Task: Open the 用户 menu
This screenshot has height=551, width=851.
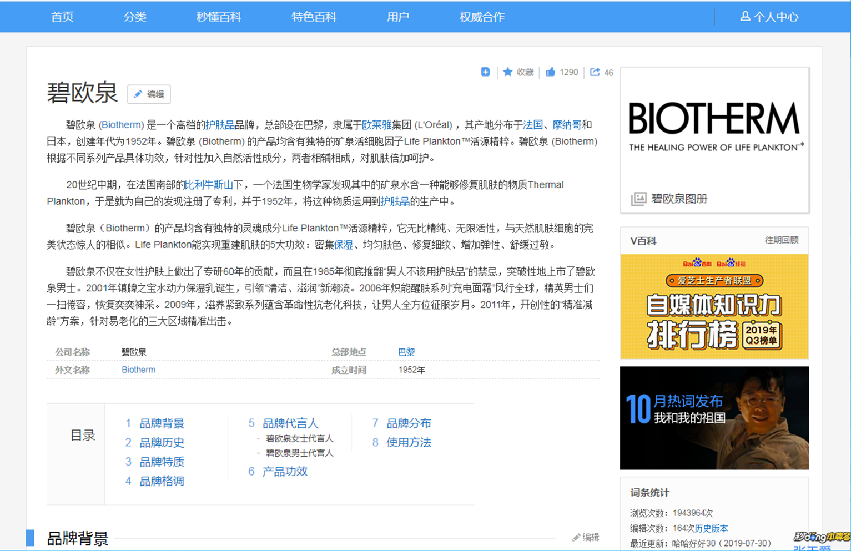Action: 398,17
